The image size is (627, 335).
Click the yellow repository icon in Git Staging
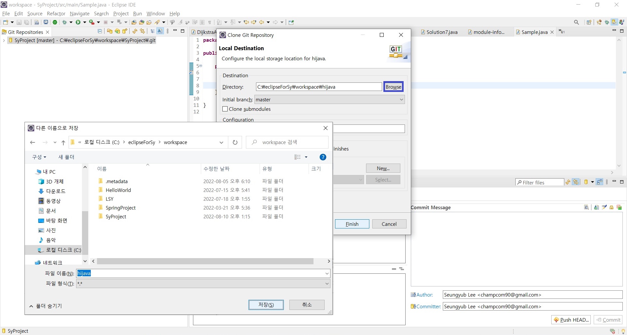click(586, 182)
